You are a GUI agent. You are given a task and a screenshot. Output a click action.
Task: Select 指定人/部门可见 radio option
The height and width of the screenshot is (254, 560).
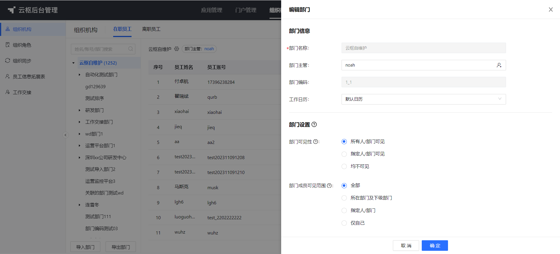[344, 154]
